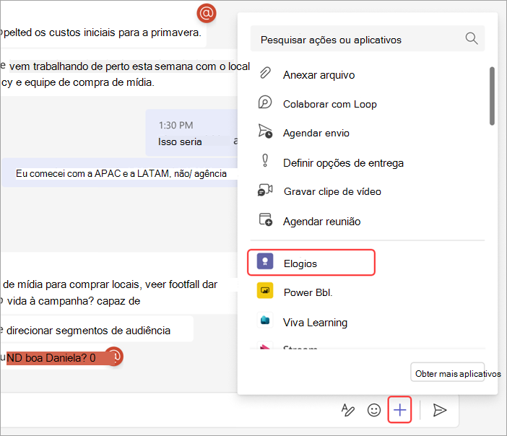Click message 'vida à campanha? capaz de'

click(x=74, y=301)
